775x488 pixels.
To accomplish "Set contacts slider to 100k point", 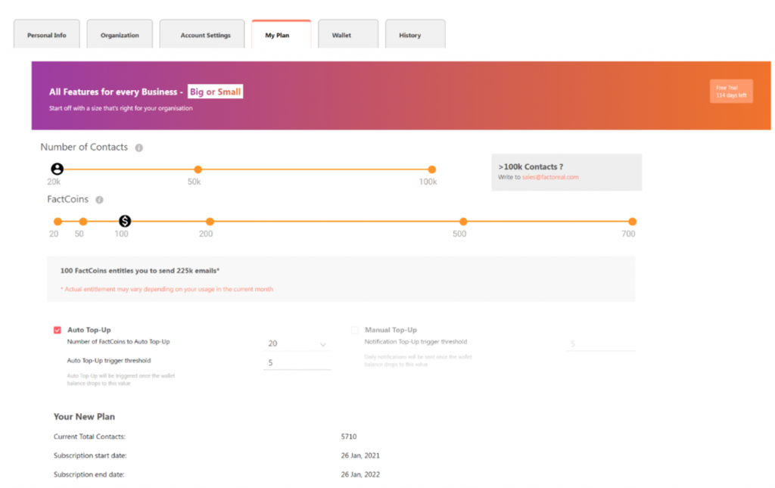I will 431,169.
